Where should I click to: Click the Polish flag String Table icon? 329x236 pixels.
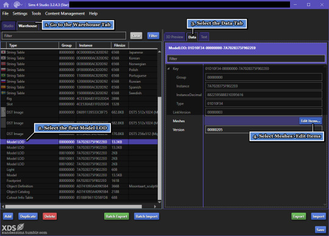tap(4, 70)
